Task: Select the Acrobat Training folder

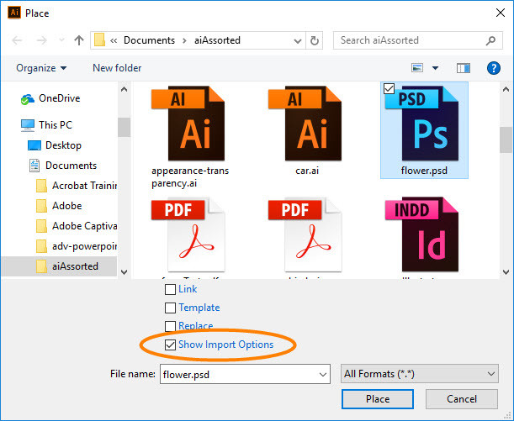Action: [77, 186]
